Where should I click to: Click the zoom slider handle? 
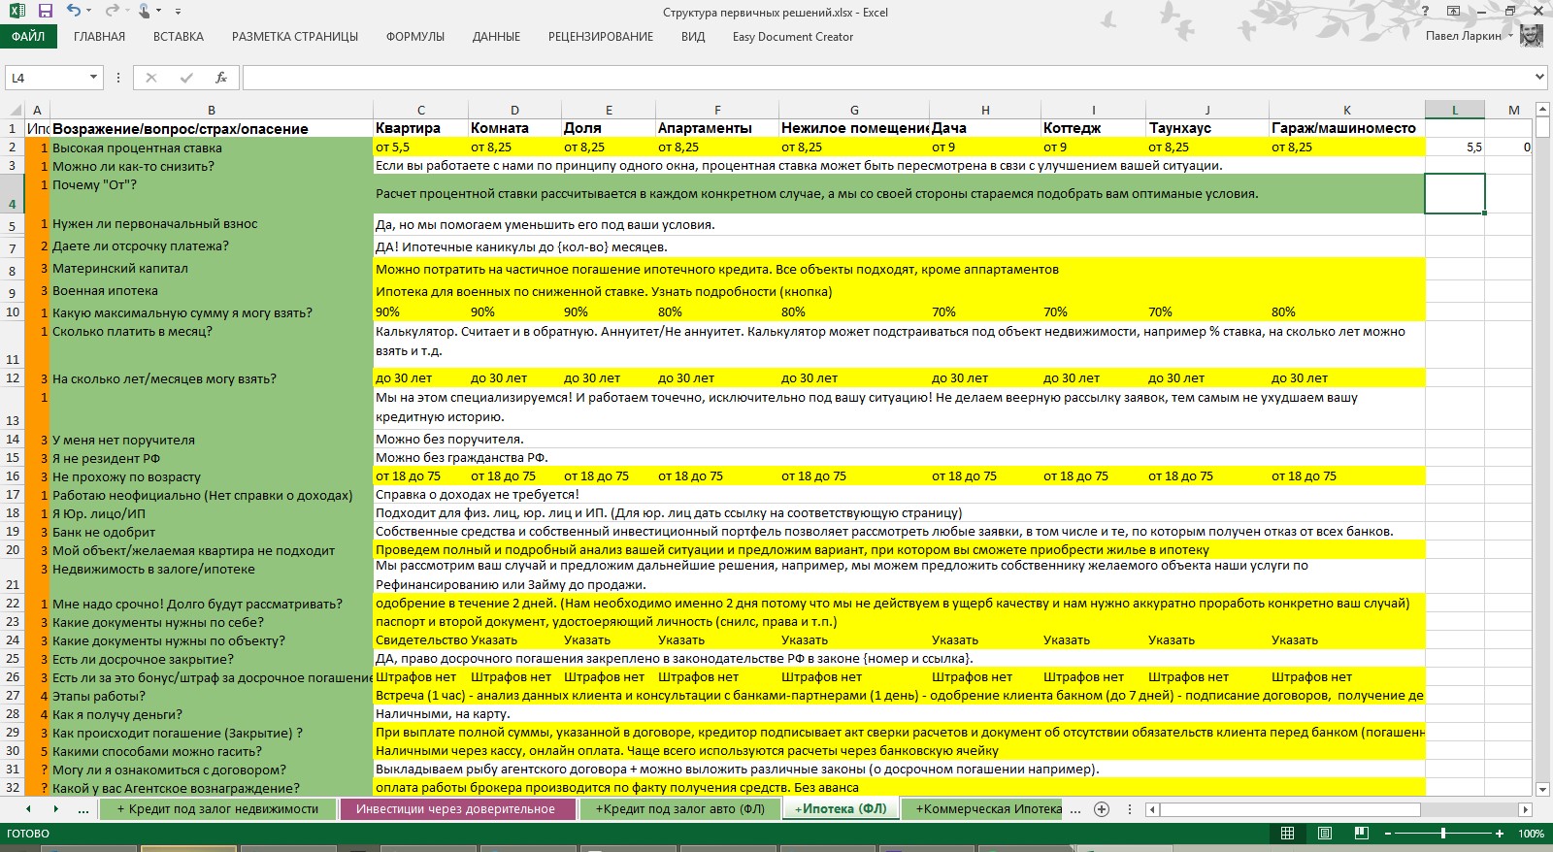coord(1443,834)
